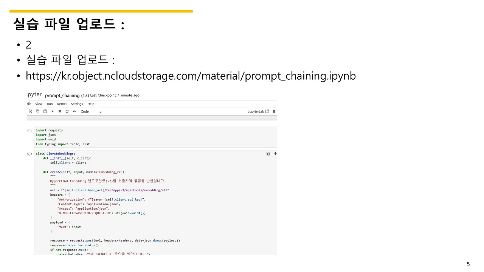484x272 pixels.
Task: Click inside the import requests code cell
Action: point(155,137)
